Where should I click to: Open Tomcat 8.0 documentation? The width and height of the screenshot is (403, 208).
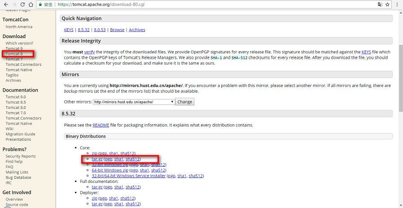point(16,108)
